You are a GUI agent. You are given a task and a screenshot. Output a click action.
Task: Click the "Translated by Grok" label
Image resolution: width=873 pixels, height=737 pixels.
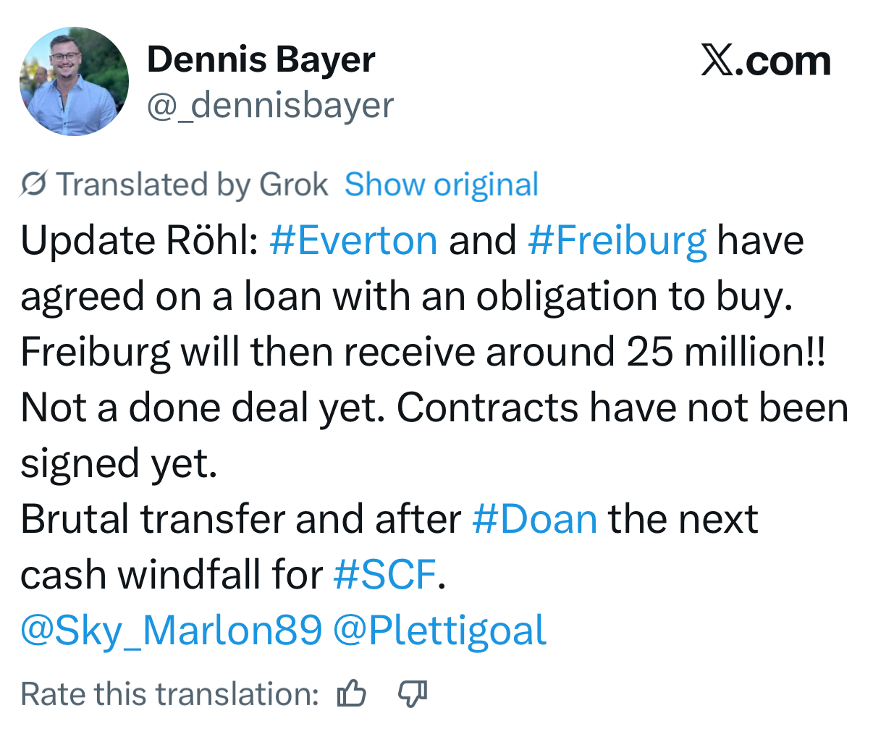[192, 185]
